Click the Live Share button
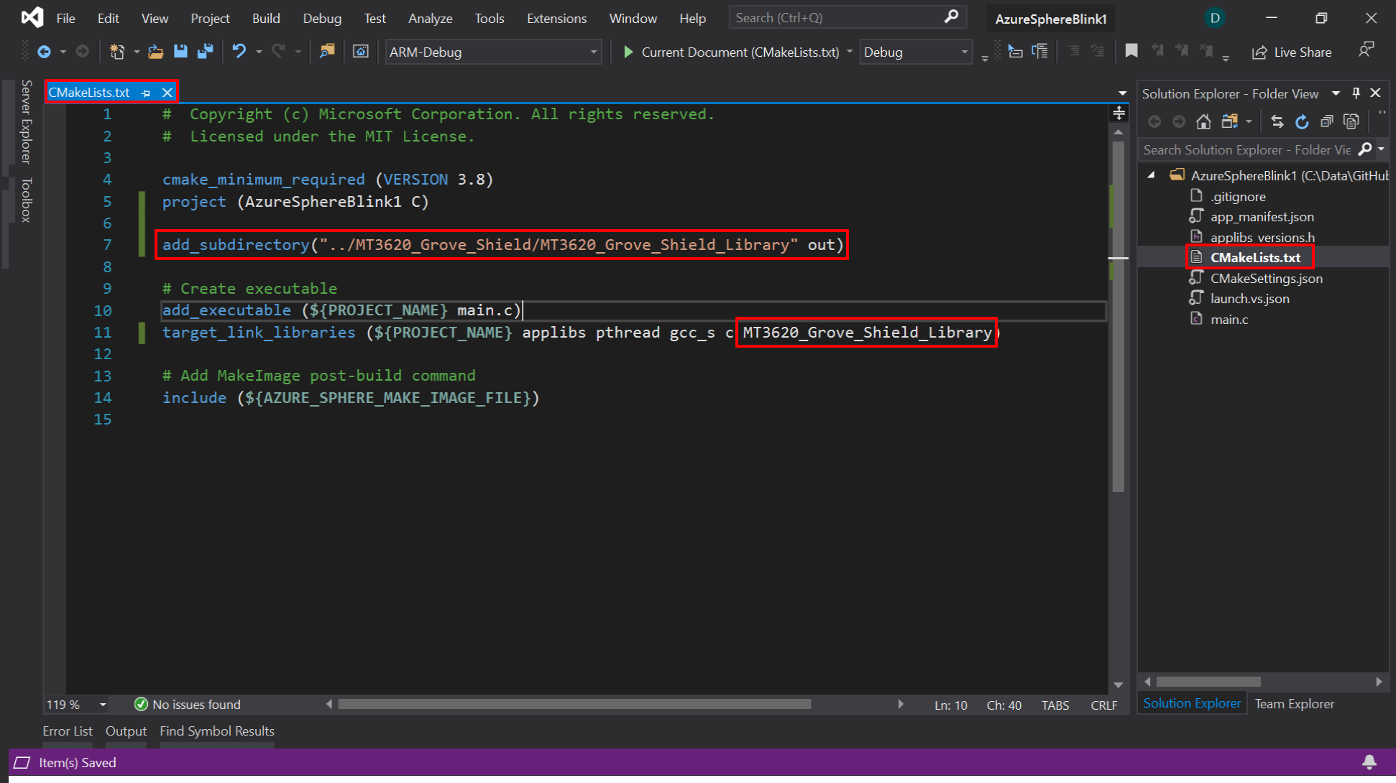The width and height of the screenshot is (1396, 783). pos(1292,52)
